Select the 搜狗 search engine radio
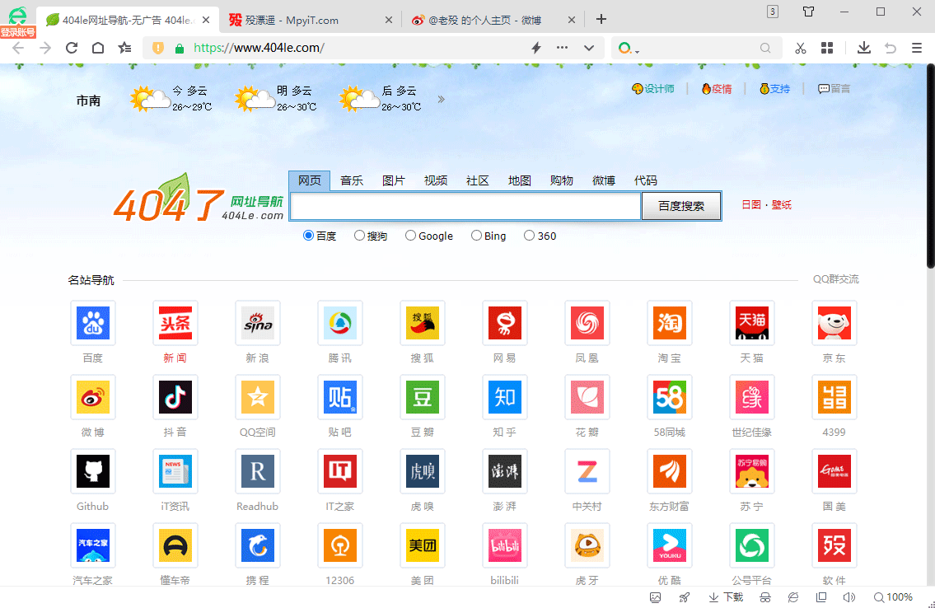 click(359, 236)
